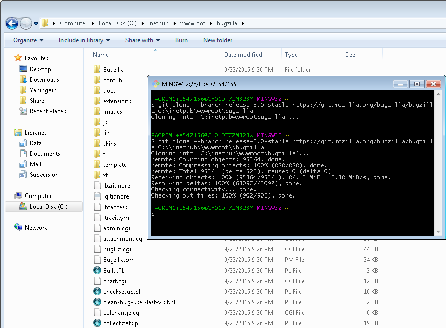This screenshot has height=328, width=446.
Task: Click the Network icon in navigation pane
Action: [18, 227]
